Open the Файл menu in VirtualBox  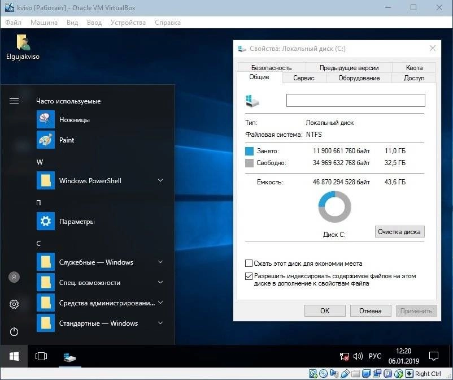click(x=14, y=23)
